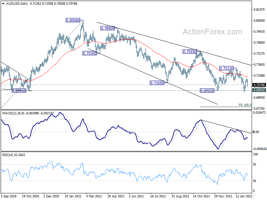This screenshot has width=267, height=200.
Task: Click the RSI scale value 30
Action: click(254, 181)
